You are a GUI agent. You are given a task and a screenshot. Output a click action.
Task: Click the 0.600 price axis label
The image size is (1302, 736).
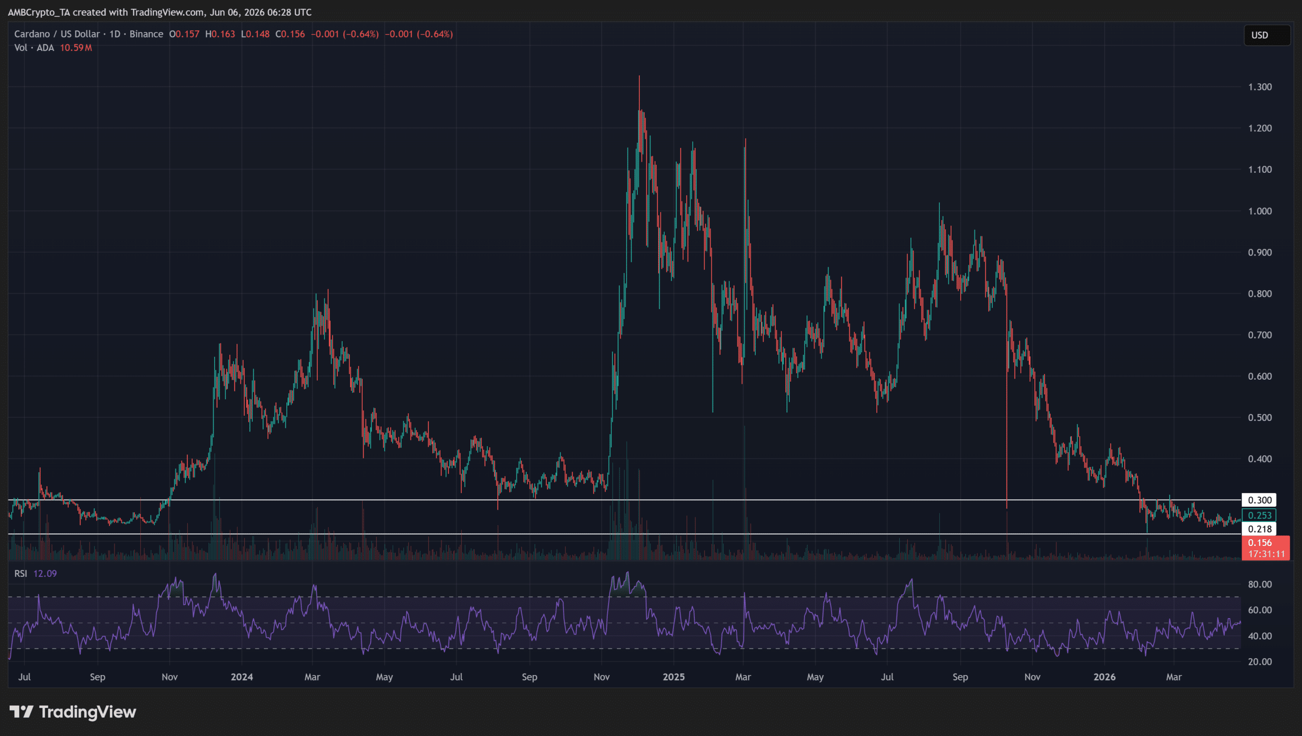pyautogui.click(x=1260, y=376)
